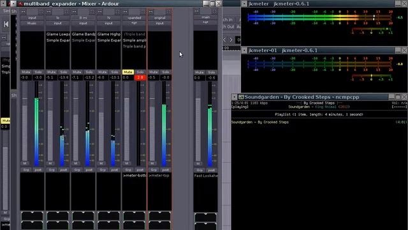Select Glame Lowpass plugin in lo strip
This screenshot has width=408, height=230.
(x=58, y=34)
